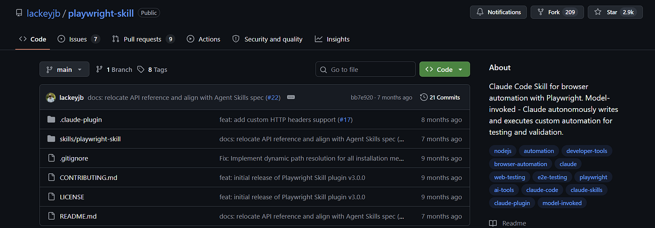Open the Security and quality tab

pyautogui.click(x=268, y=39)
